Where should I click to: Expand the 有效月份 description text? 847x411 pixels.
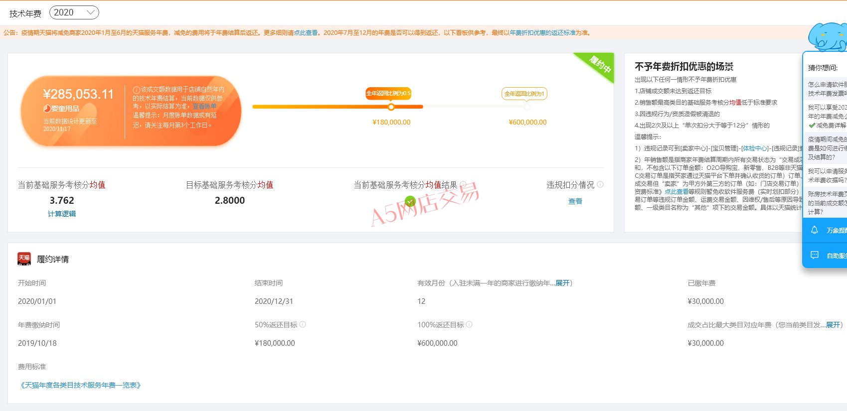562,283
